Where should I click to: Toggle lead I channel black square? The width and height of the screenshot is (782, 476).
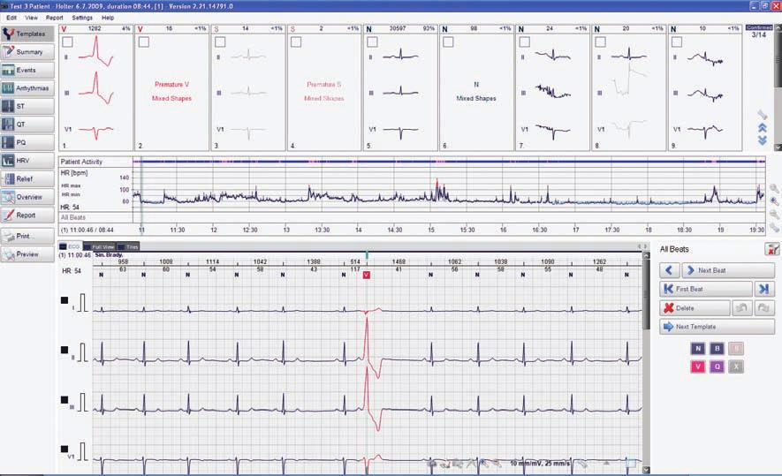65,300
